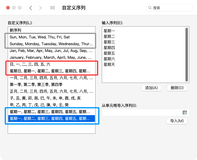Select the 日, 一, 二, 三 row
The height and width of the screenshot is (160, 197).
(x=52, y=64)
